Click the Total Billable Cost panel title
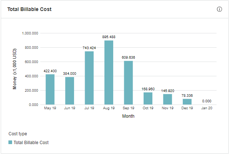Image resolution: width=229 pixels, height=154 pixels. (29, 9)
